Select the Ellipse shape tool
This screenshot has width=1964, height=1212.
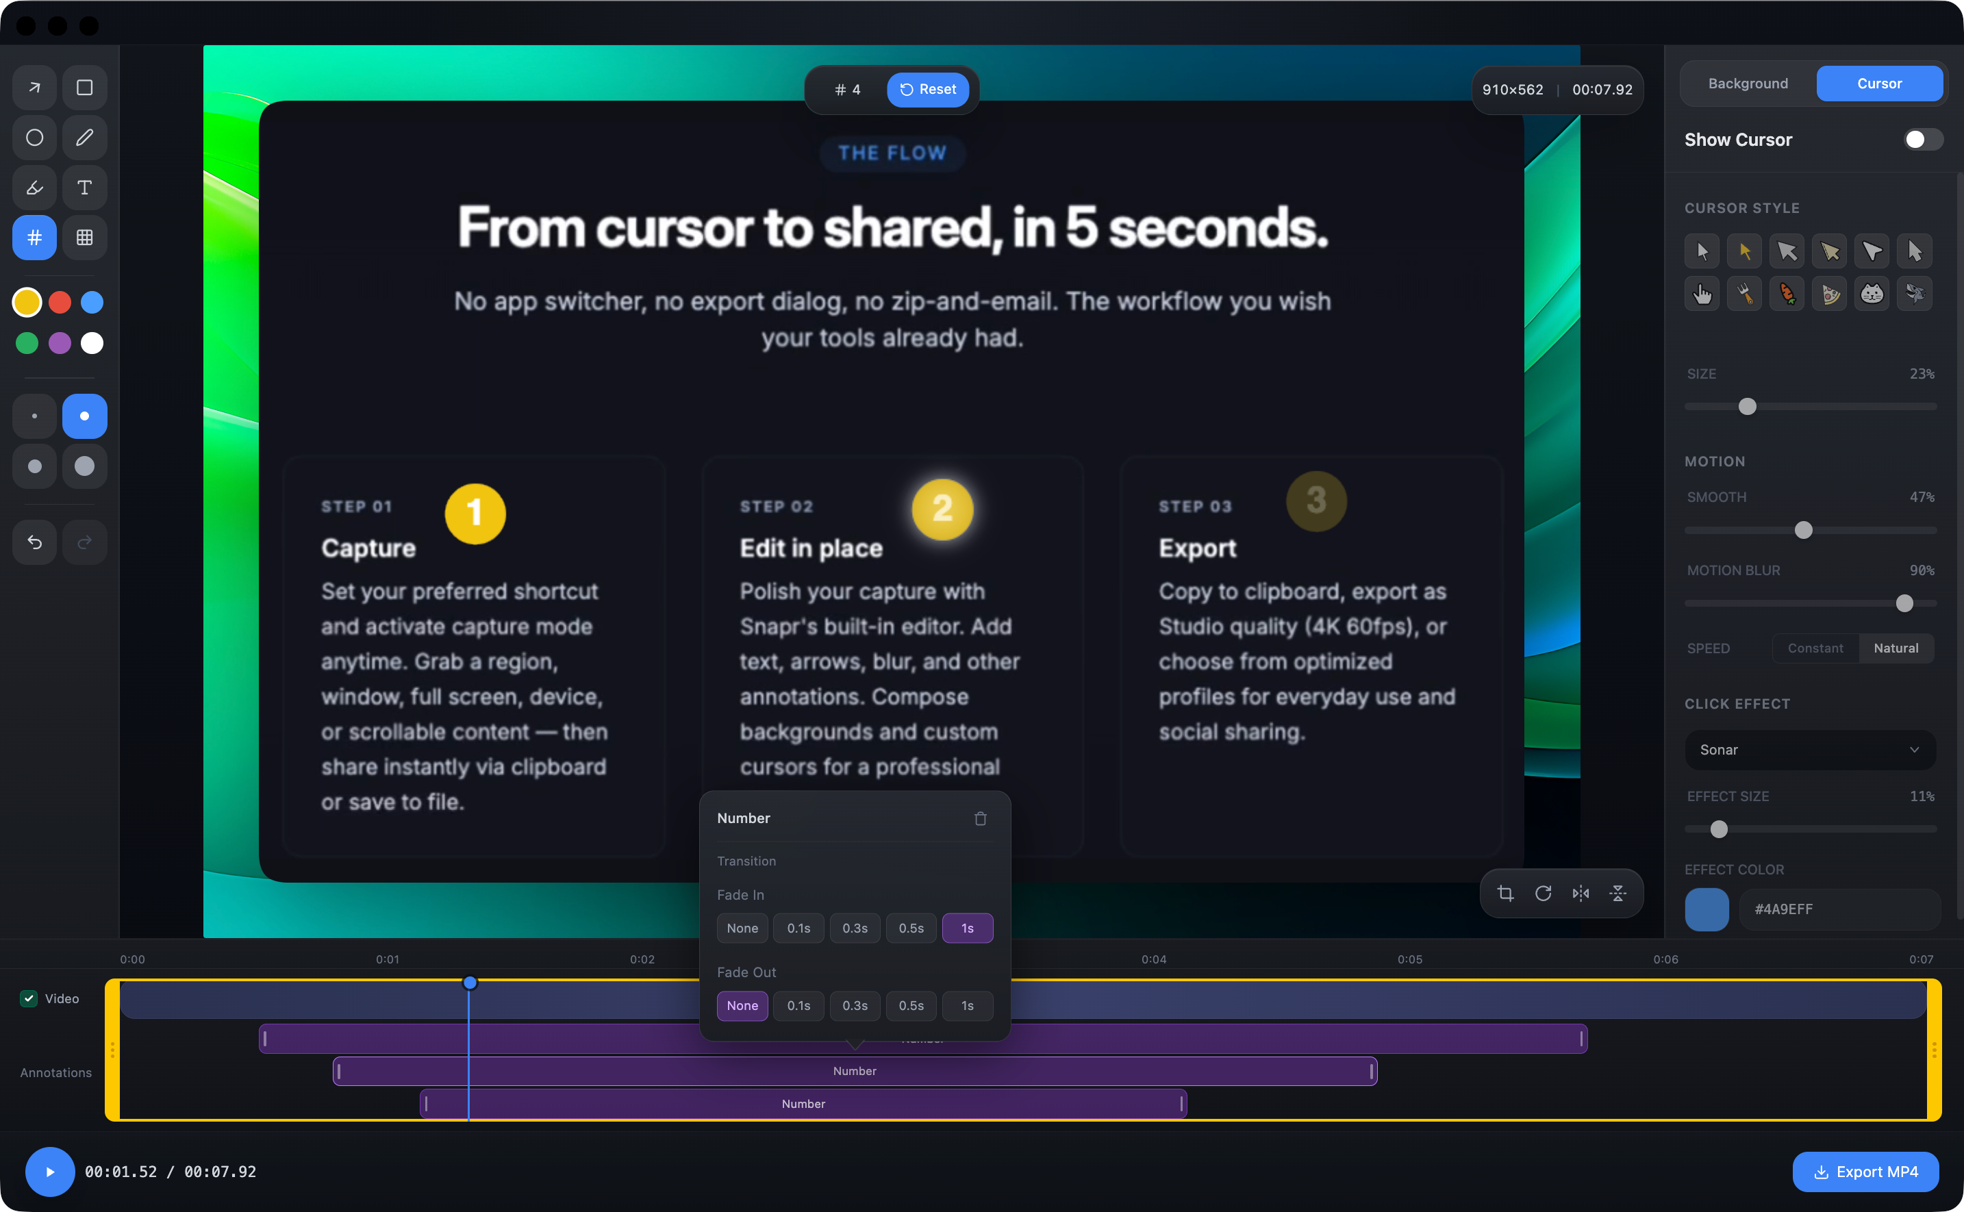34,138
